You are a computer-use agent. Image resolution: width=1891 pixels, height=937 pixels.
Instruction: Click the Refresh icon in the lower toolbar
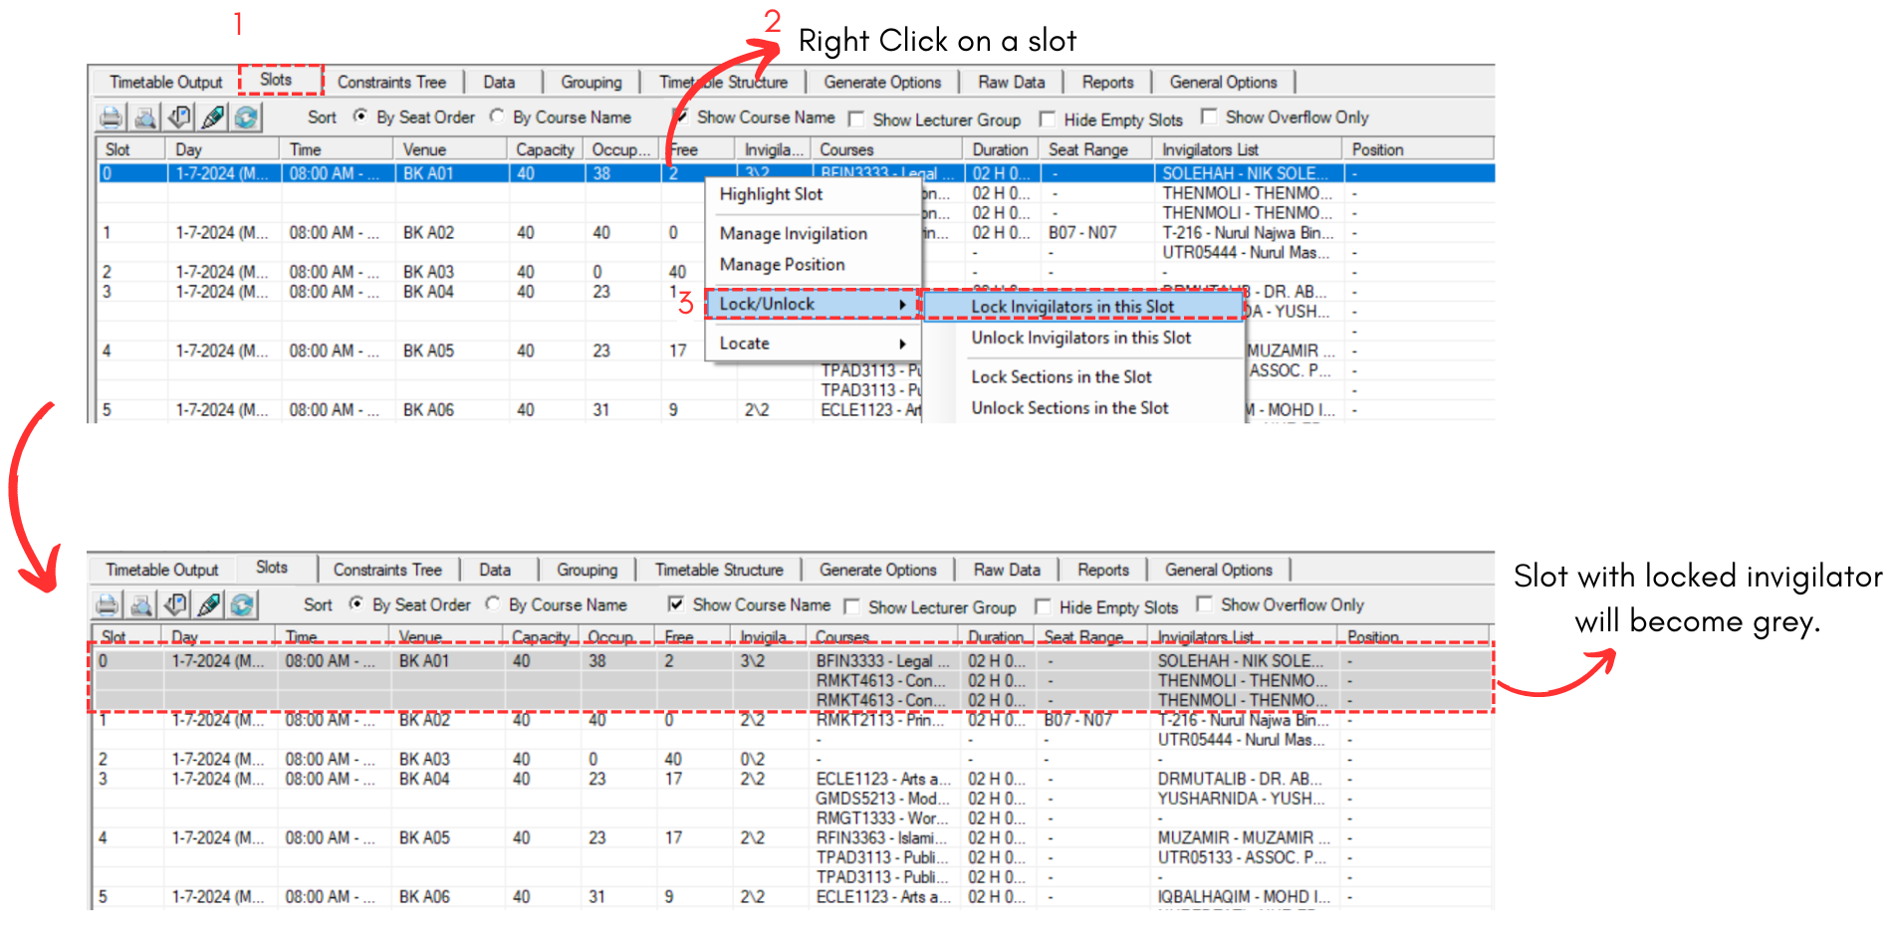click(242, 605)
